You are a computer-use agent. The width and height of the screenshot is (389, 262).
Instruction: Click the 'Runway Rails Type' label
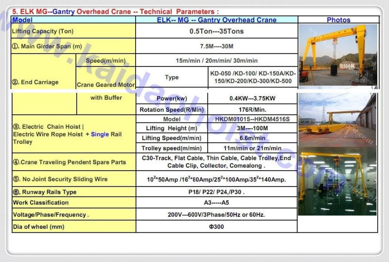[x=45, y=192]
